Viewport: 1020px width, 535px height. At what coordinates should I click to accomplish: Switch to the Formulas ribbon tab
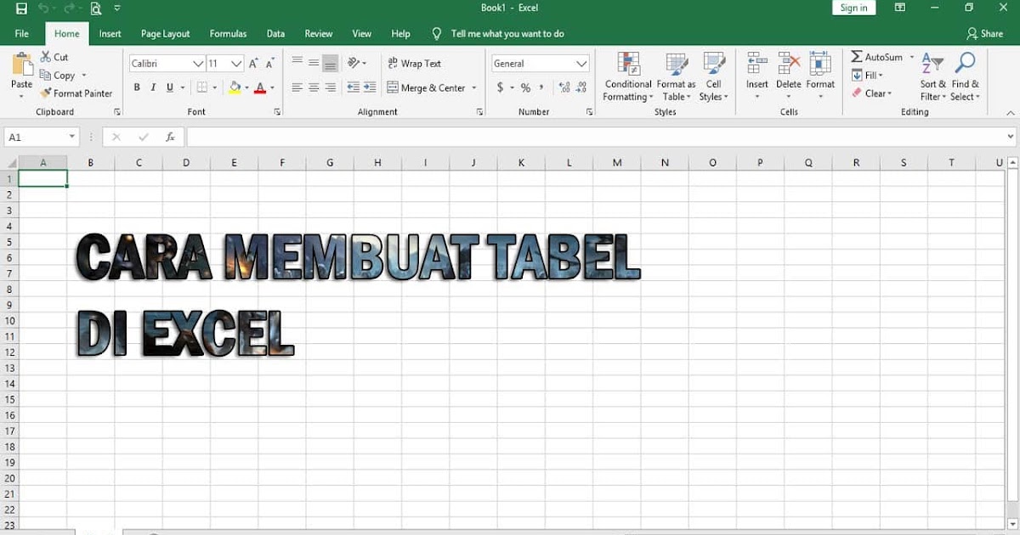pos(227,33)
